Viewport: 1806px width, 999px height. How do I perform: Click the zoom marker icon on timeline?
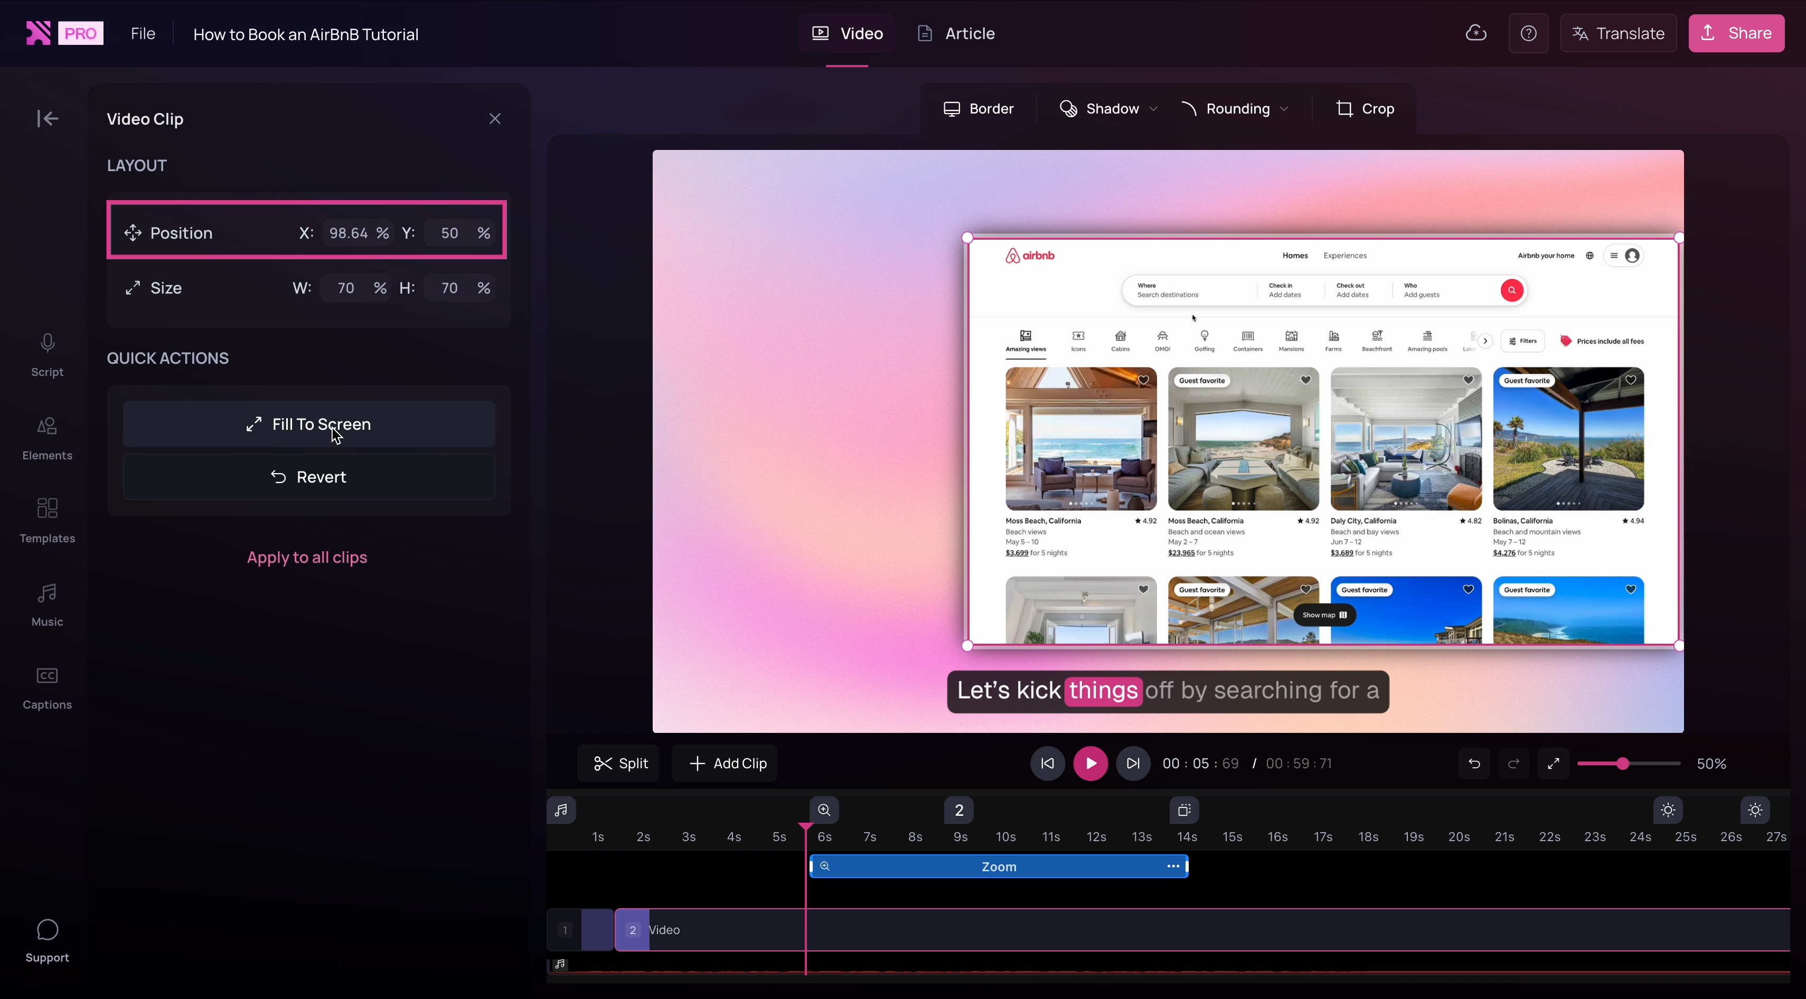point(824,810)
